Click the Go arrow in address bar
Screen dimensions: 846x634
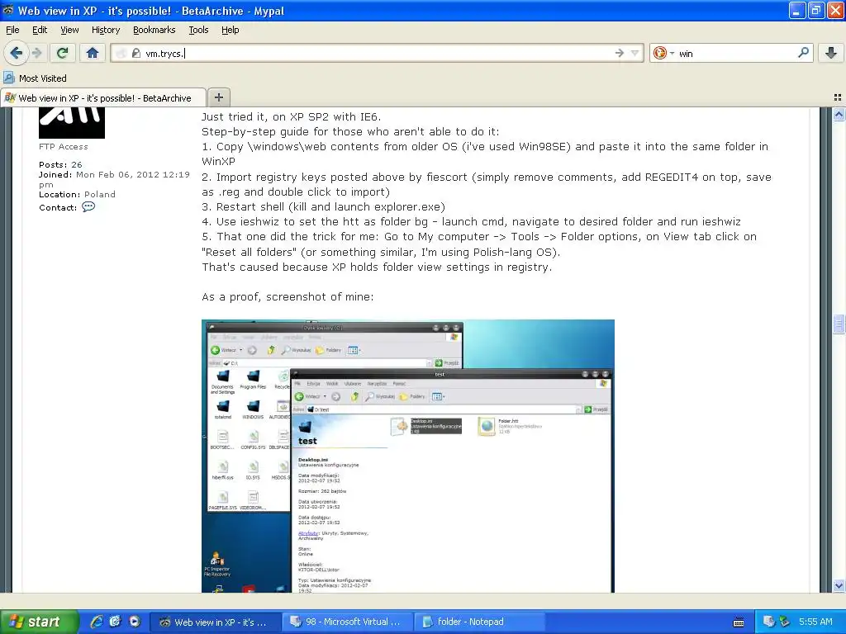619,53
